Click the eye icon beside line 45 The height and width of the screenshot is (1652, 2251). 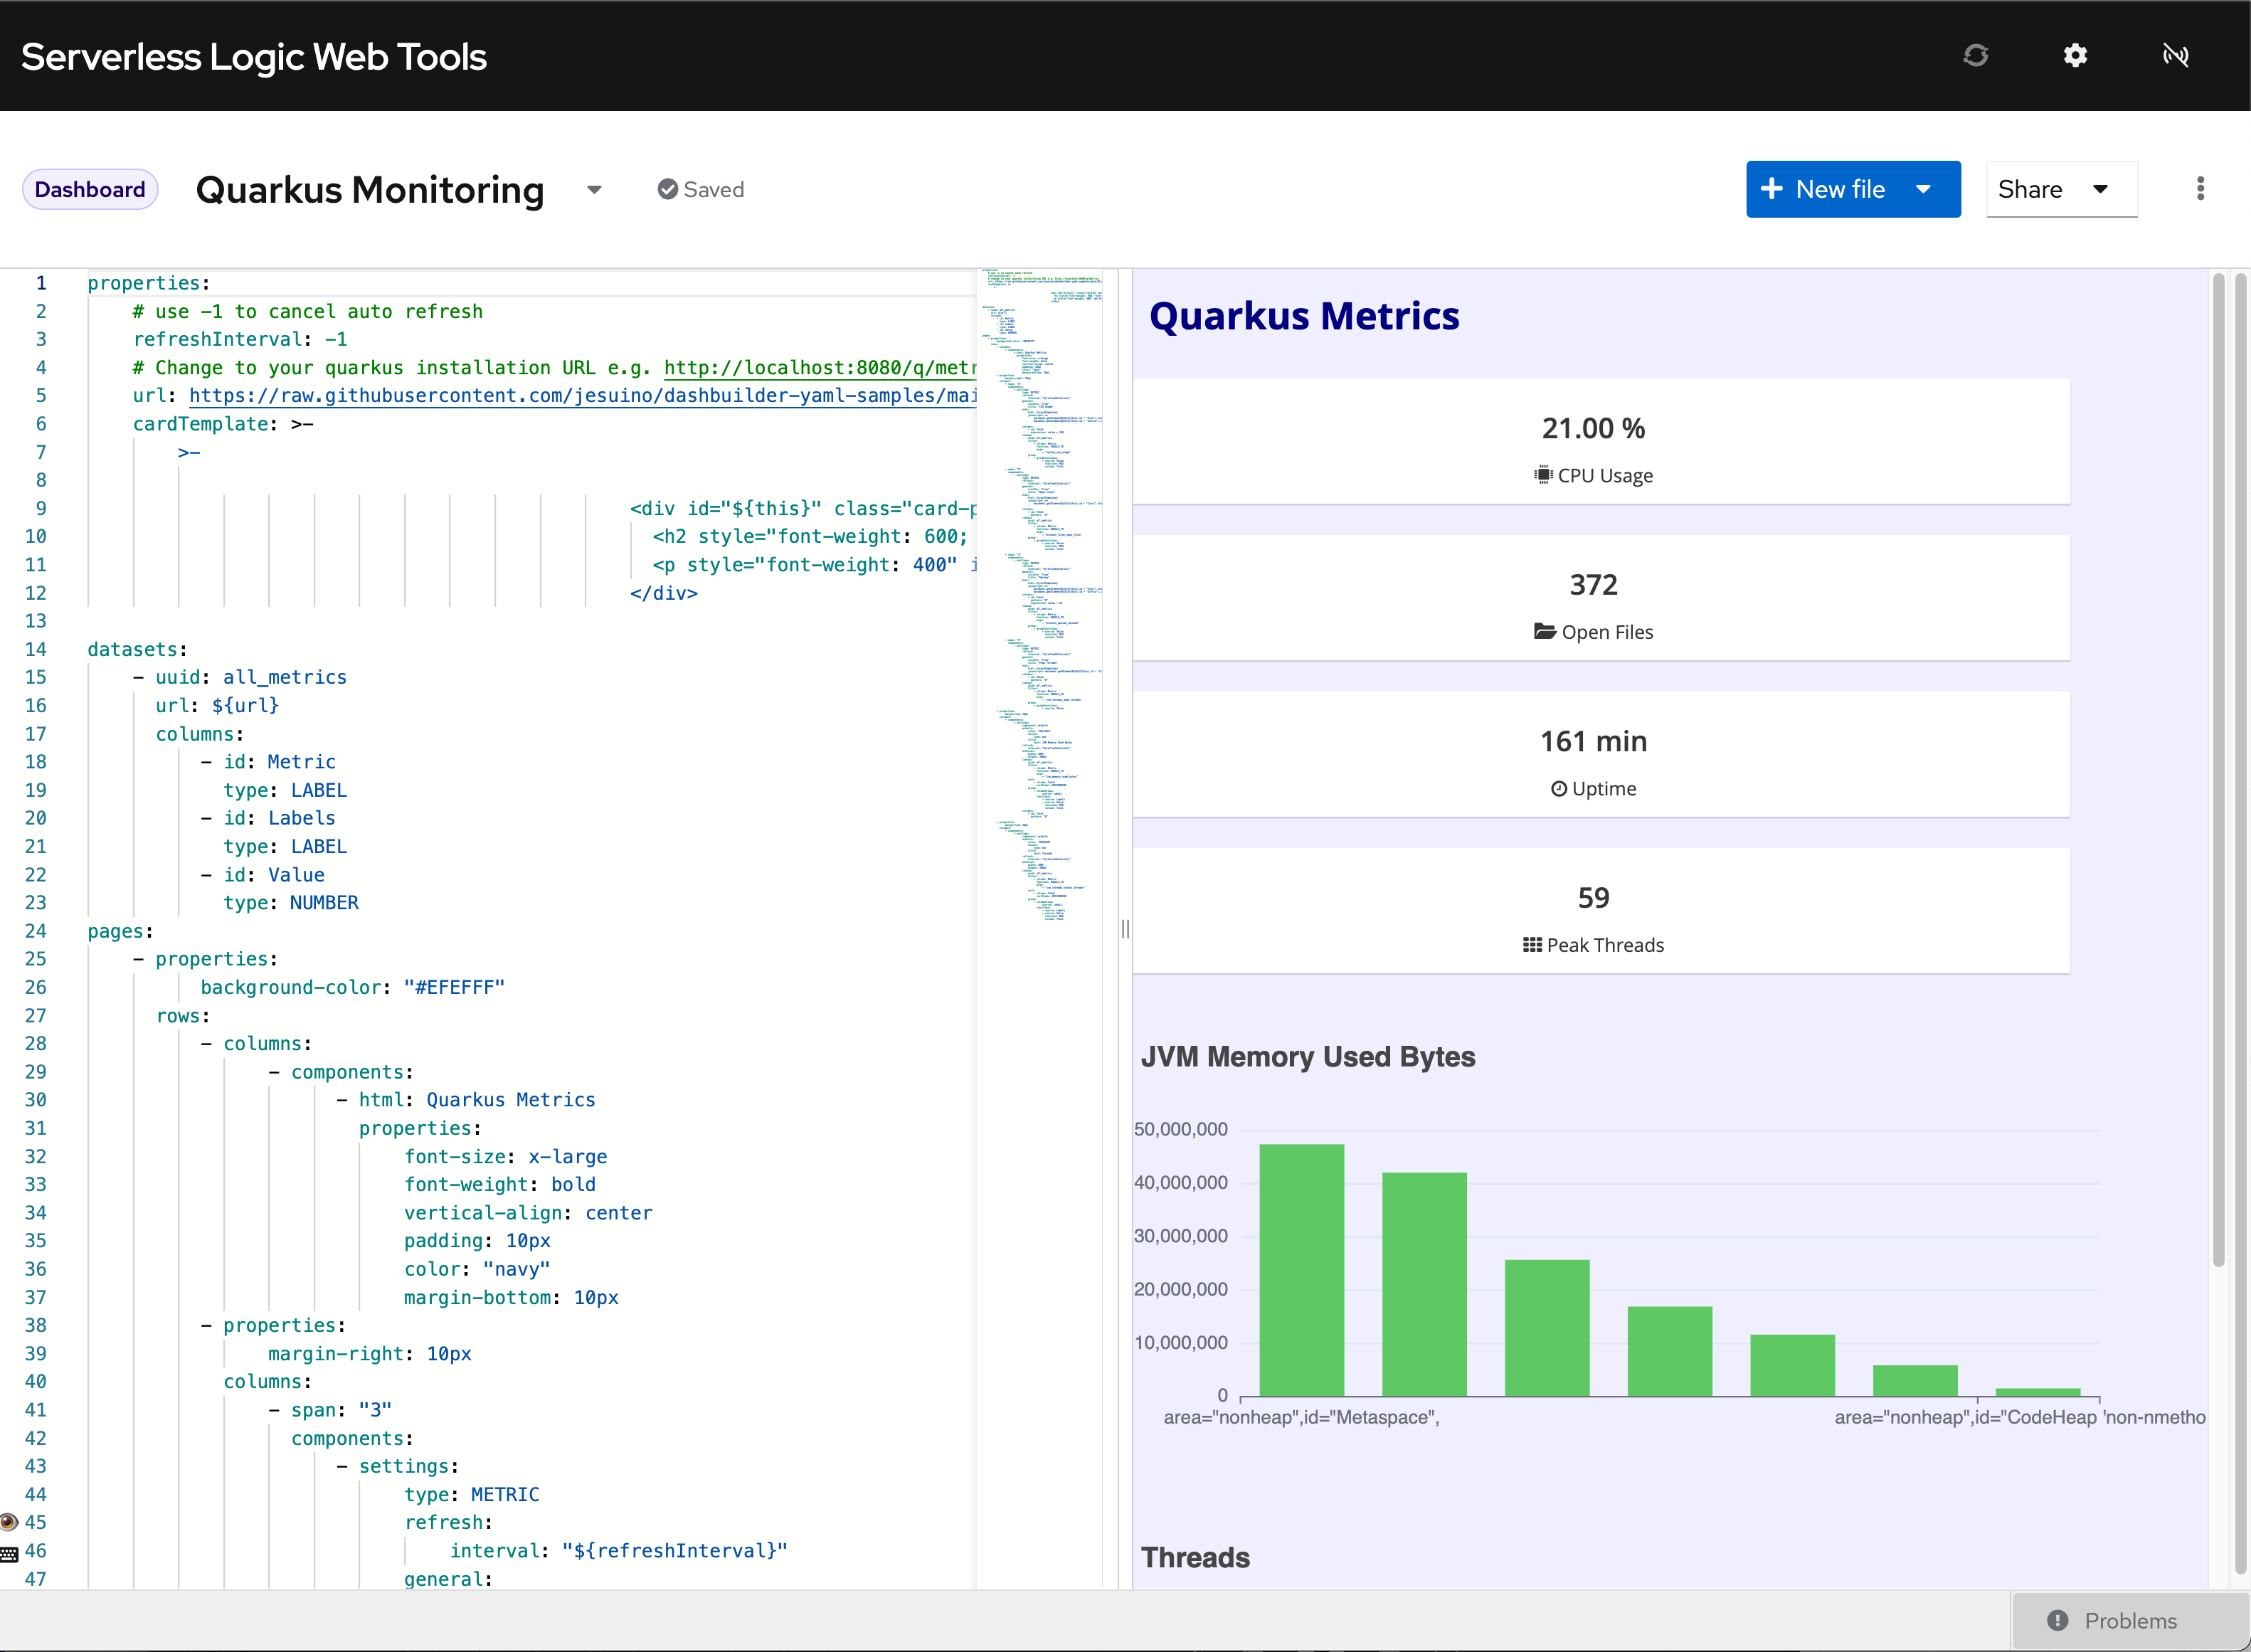click(9, 1522)
